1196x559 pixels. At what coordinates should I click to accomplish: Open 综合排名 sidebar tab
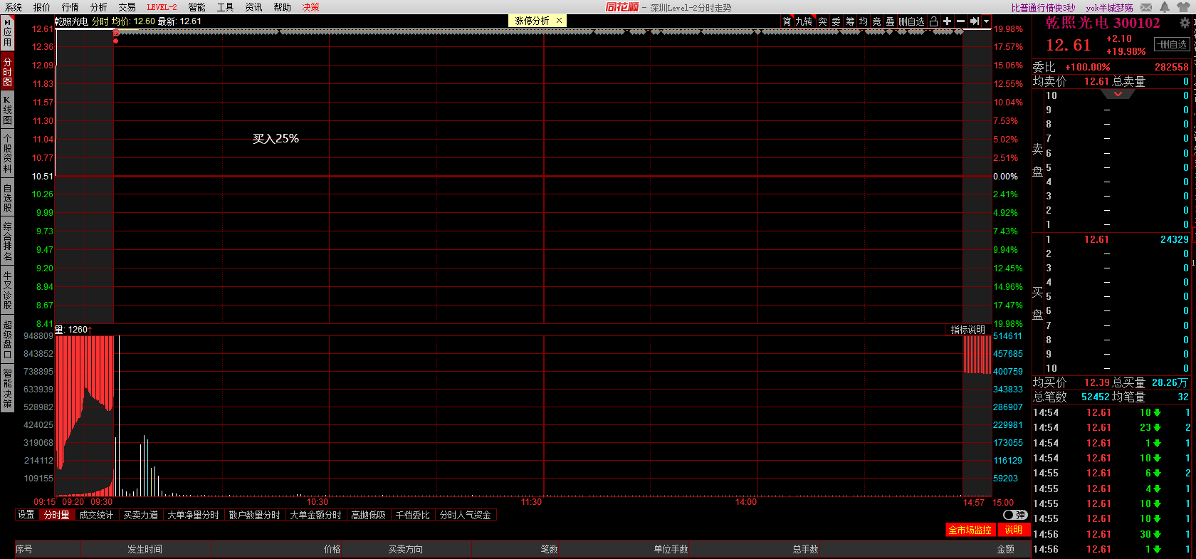pyautogui.click(x=7, y=241)
